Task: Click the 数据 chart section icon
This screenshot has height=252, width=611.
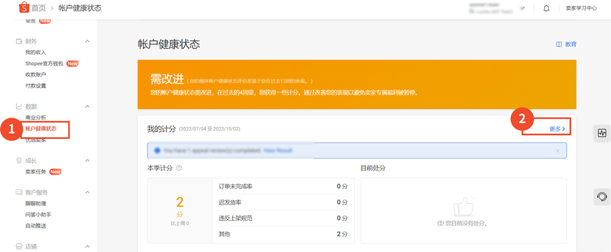Action: click(x=19, y=107)
